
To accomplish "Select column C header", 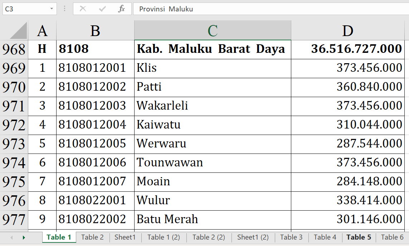I will pyautogui.click(x=213, y=31).
